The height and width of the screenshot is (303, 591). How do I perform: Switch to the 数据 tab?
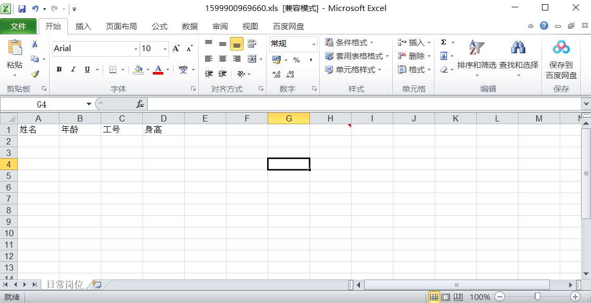coord(189,26)
